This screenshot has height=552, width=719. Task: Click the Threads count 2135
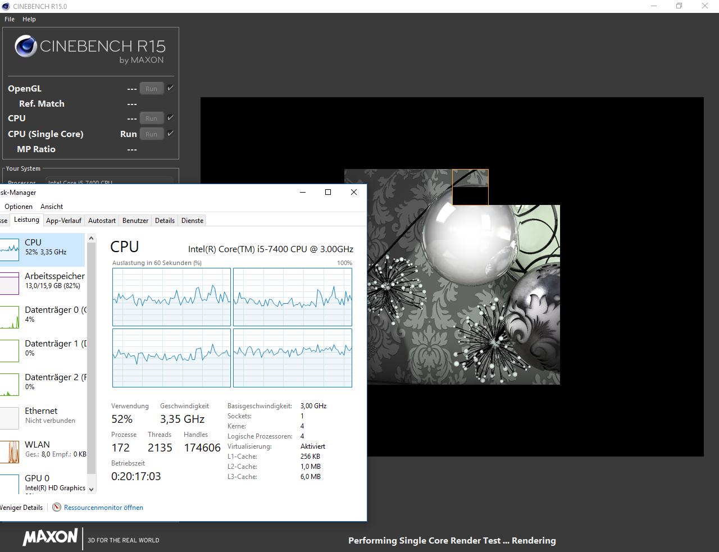coord(160,448)
